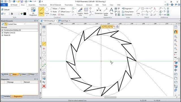Viewport: 181px width, 102px height.
Task: Switch to the Assembly ribbon tab
Action: (x=32, y=5)
